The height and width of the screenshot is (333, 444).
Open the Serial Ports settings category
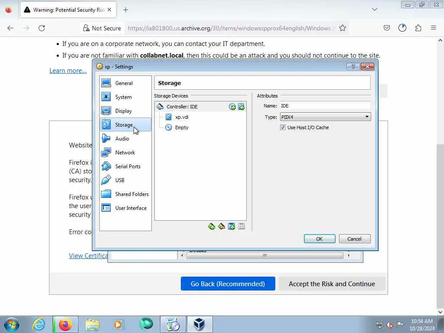(x=125, y=166)
